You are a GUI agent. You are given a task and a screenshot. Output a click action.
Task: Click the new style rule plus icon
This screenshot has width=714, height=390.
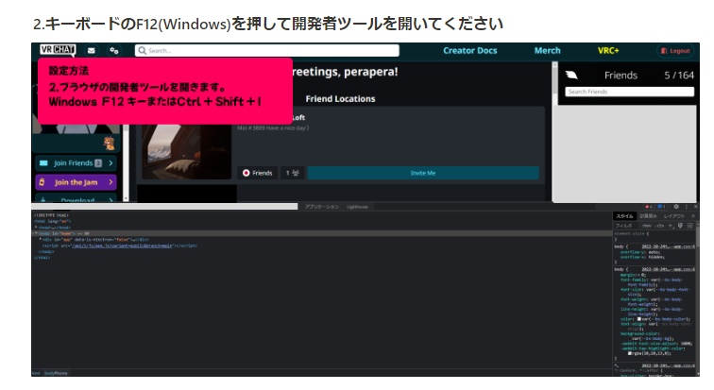(671, 226)
